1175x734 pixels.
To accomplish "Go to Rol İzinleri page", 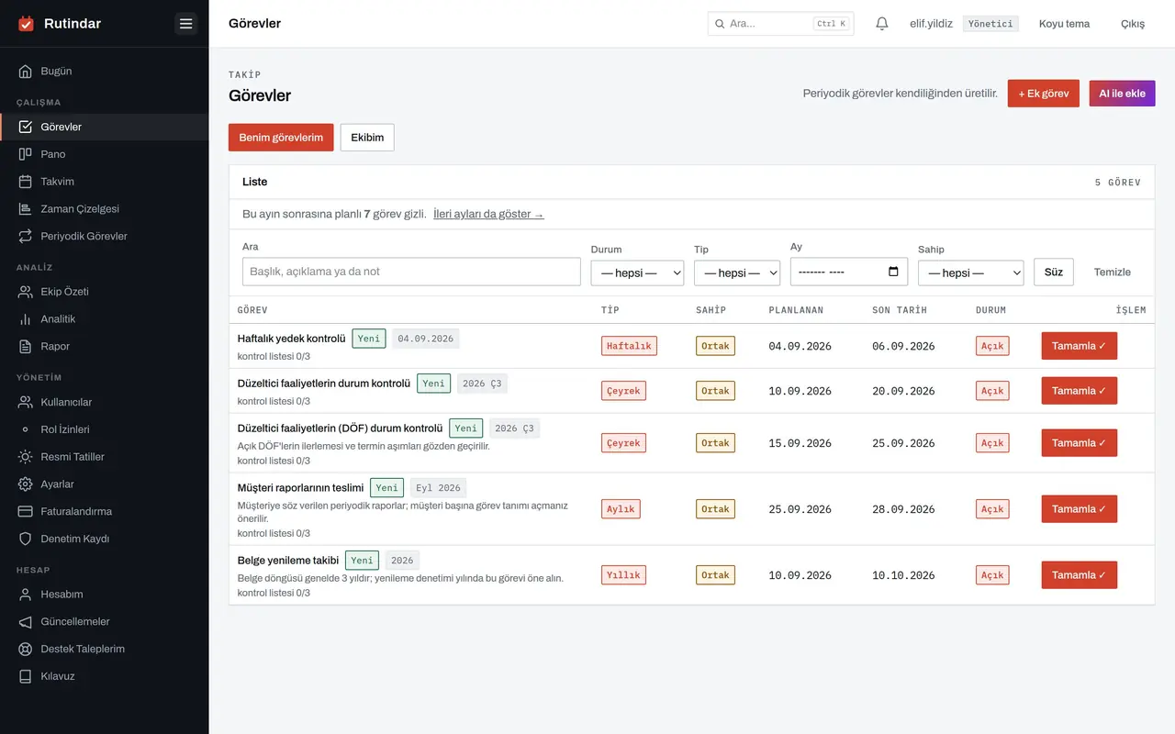I will click(x=105, y=429).
